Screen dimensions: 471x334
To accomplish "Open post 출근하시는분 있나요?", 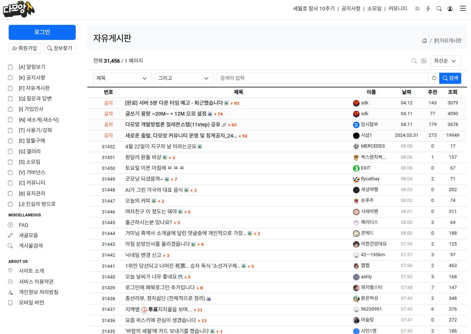I will [x=149, y=222].
